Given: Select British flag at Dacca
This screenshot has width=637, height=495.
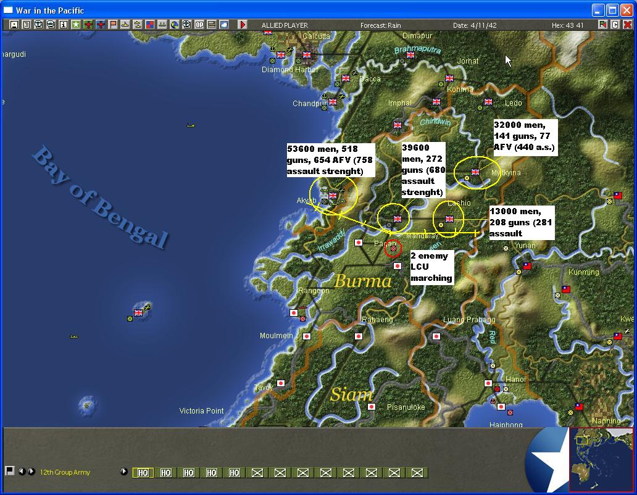Looking at the screenshot, I should point(346,78).
